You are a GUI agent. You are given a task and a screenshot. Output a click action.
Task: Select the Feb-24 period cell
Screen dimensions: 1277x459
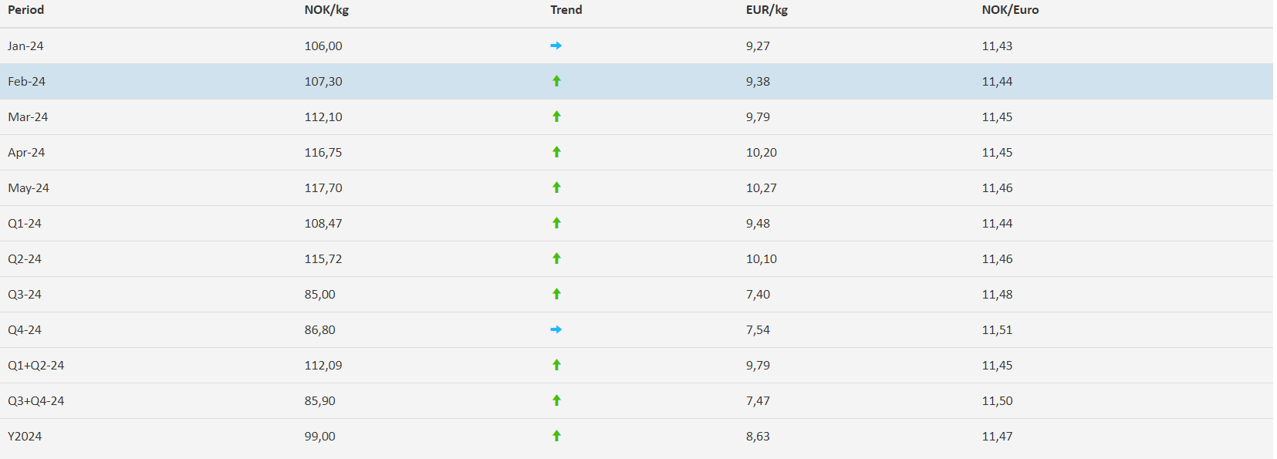tap(27, 82)
